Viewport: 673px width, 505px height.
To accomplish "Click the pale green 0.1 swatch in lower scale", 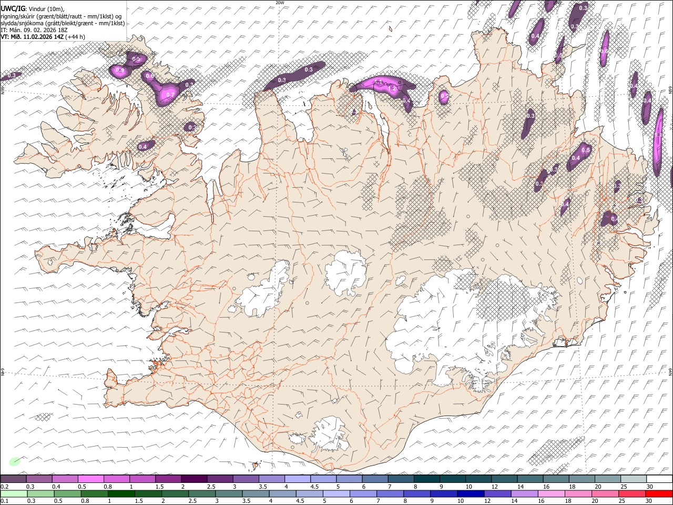I will pyautogui.click(x=14, y=493).
